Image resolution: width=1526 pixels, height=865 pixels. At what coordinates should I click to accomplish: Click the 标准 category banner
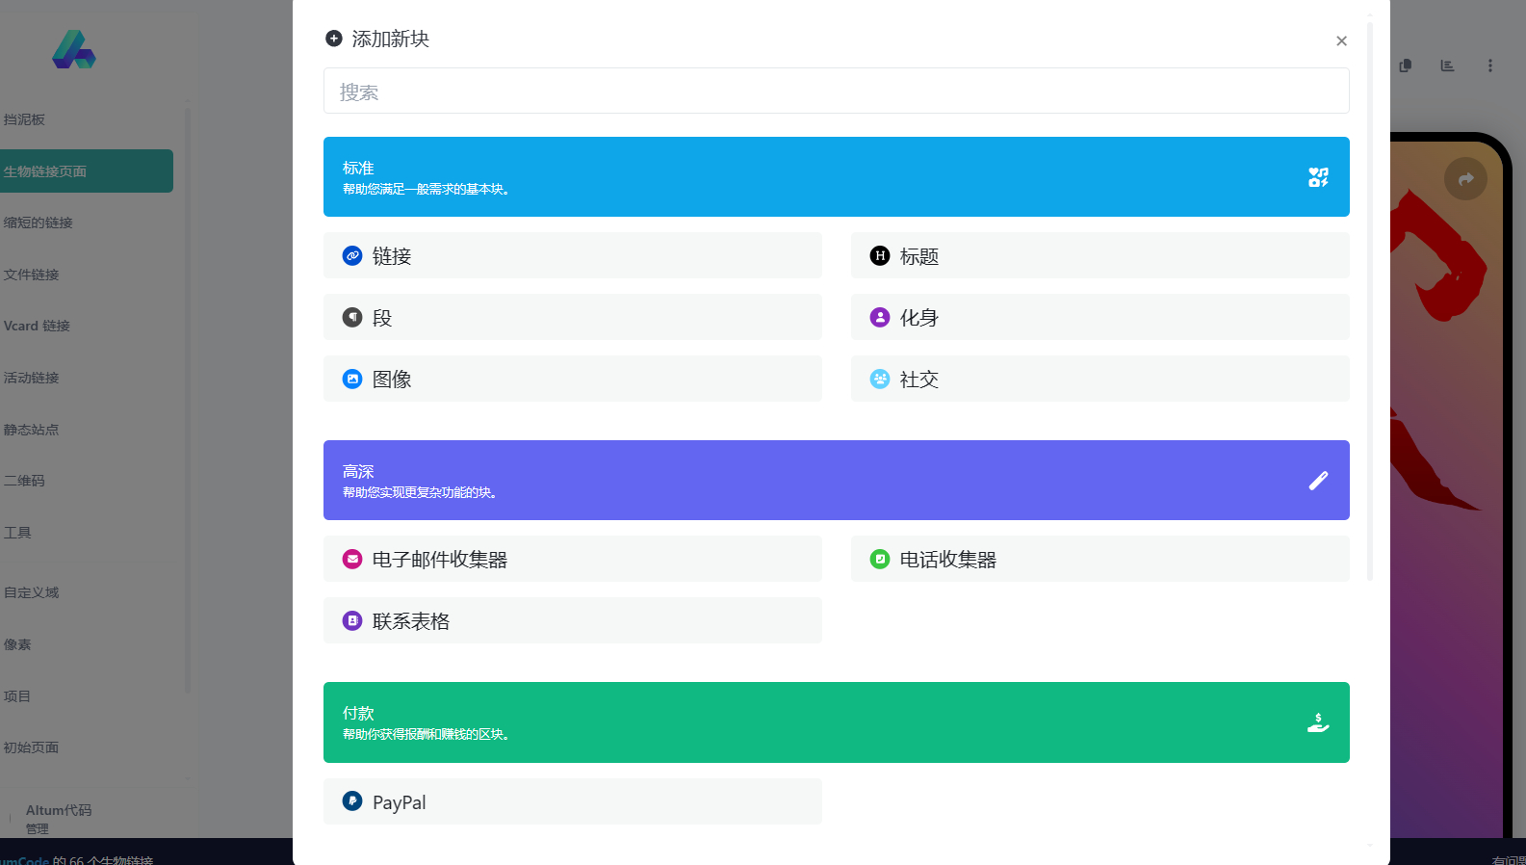836,176
